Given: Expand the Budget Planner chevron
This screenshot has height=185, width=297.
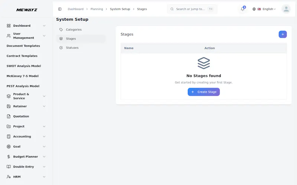Looking at the screenshot, I should tap(44, 157).
